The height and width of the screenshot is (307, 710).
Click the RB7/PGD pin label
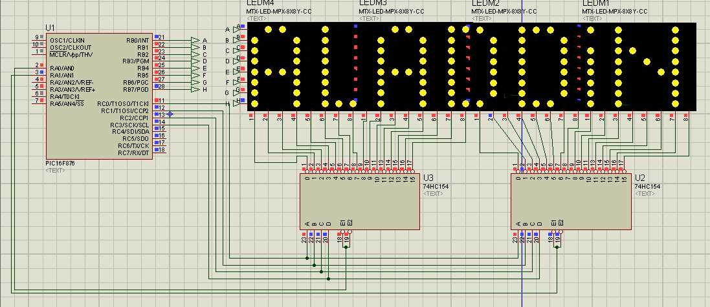(136, 90)
